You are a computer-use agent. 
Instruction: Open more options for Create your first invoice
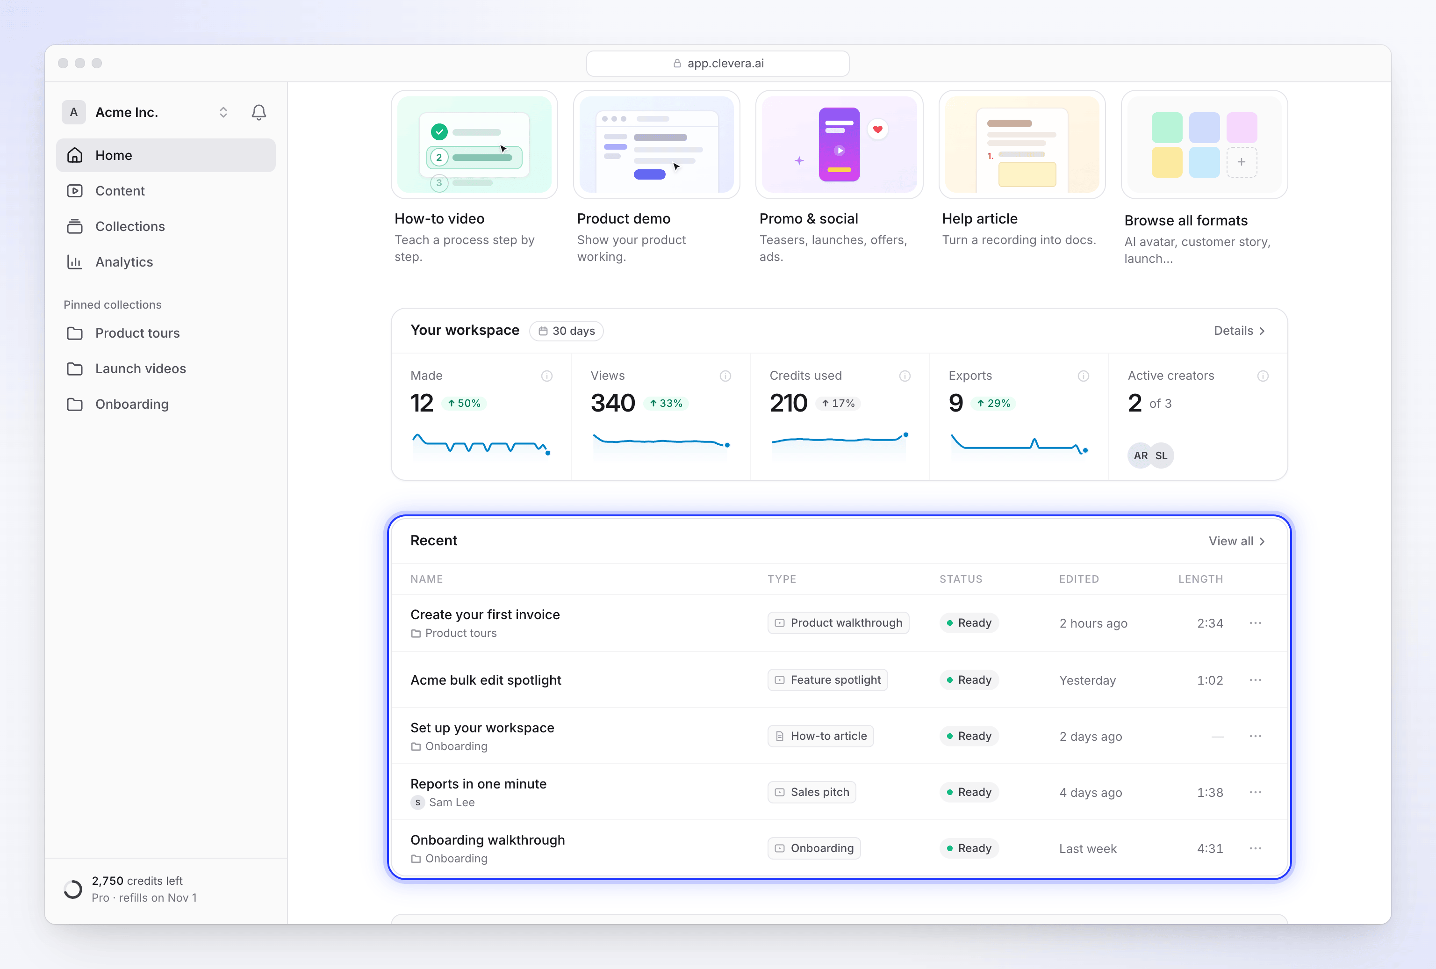coord(1255,623)
